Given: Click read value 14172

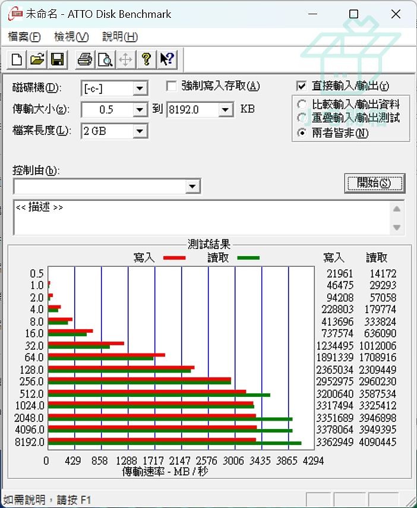Looking at the screenshot, I should [383, 274].
